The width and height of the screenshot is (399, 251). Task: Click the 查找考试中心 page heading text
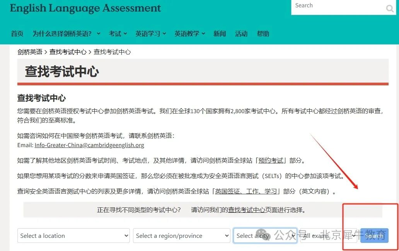click(62, 71)
